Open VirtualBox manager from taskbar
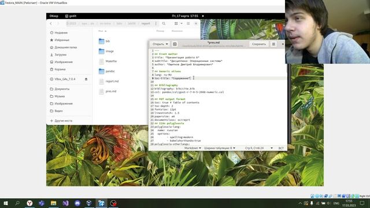370x208 pixels. [x=89, y=203]
